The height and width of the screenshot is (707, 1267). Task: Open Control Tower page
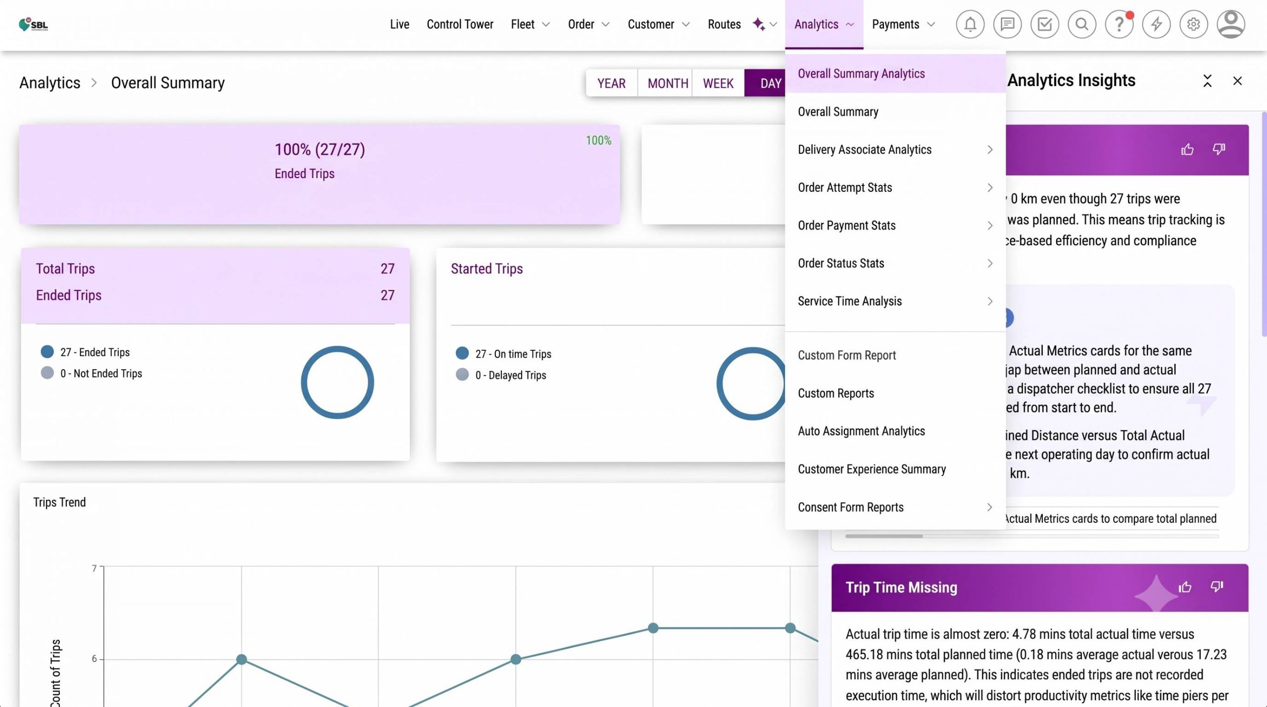[x=460, y=24]
